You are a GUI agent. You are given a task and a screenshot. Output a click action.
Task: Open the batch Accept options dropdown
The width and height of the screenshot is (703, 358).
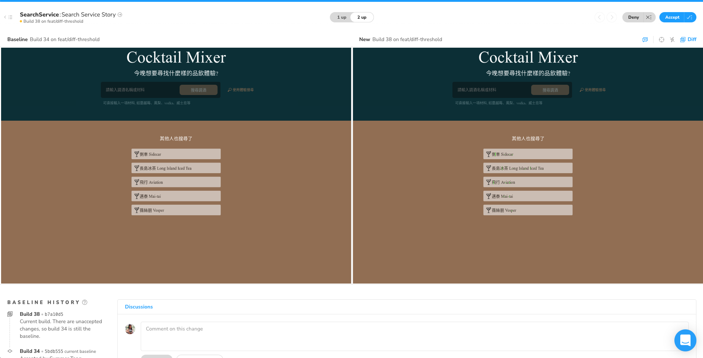689,17
